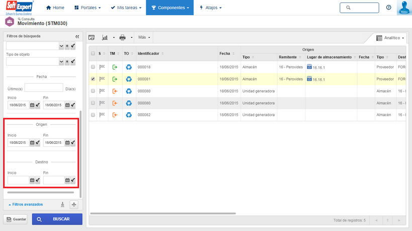The width and height of the screenshot is (412, 231).
Task: Open the Analítico view dropdown
Action: (390, 38)
